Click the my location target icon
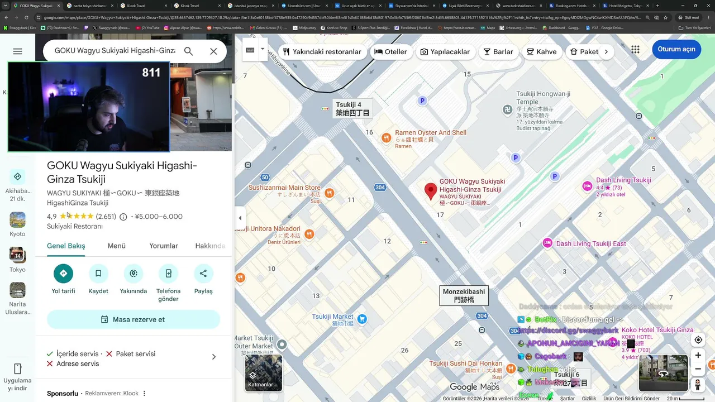 [698, 340]
